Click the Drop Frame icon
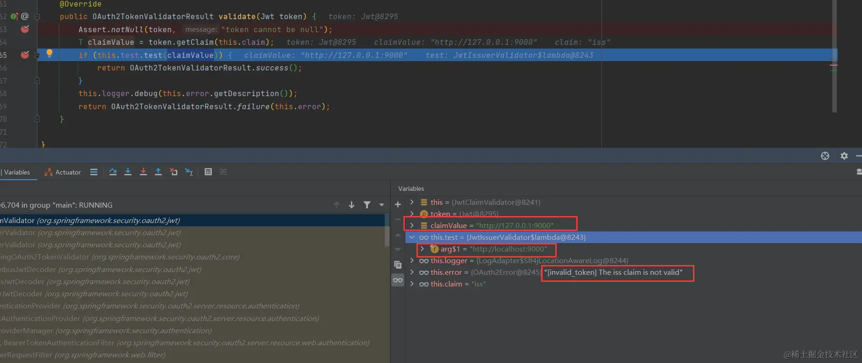 click(174, 172)
